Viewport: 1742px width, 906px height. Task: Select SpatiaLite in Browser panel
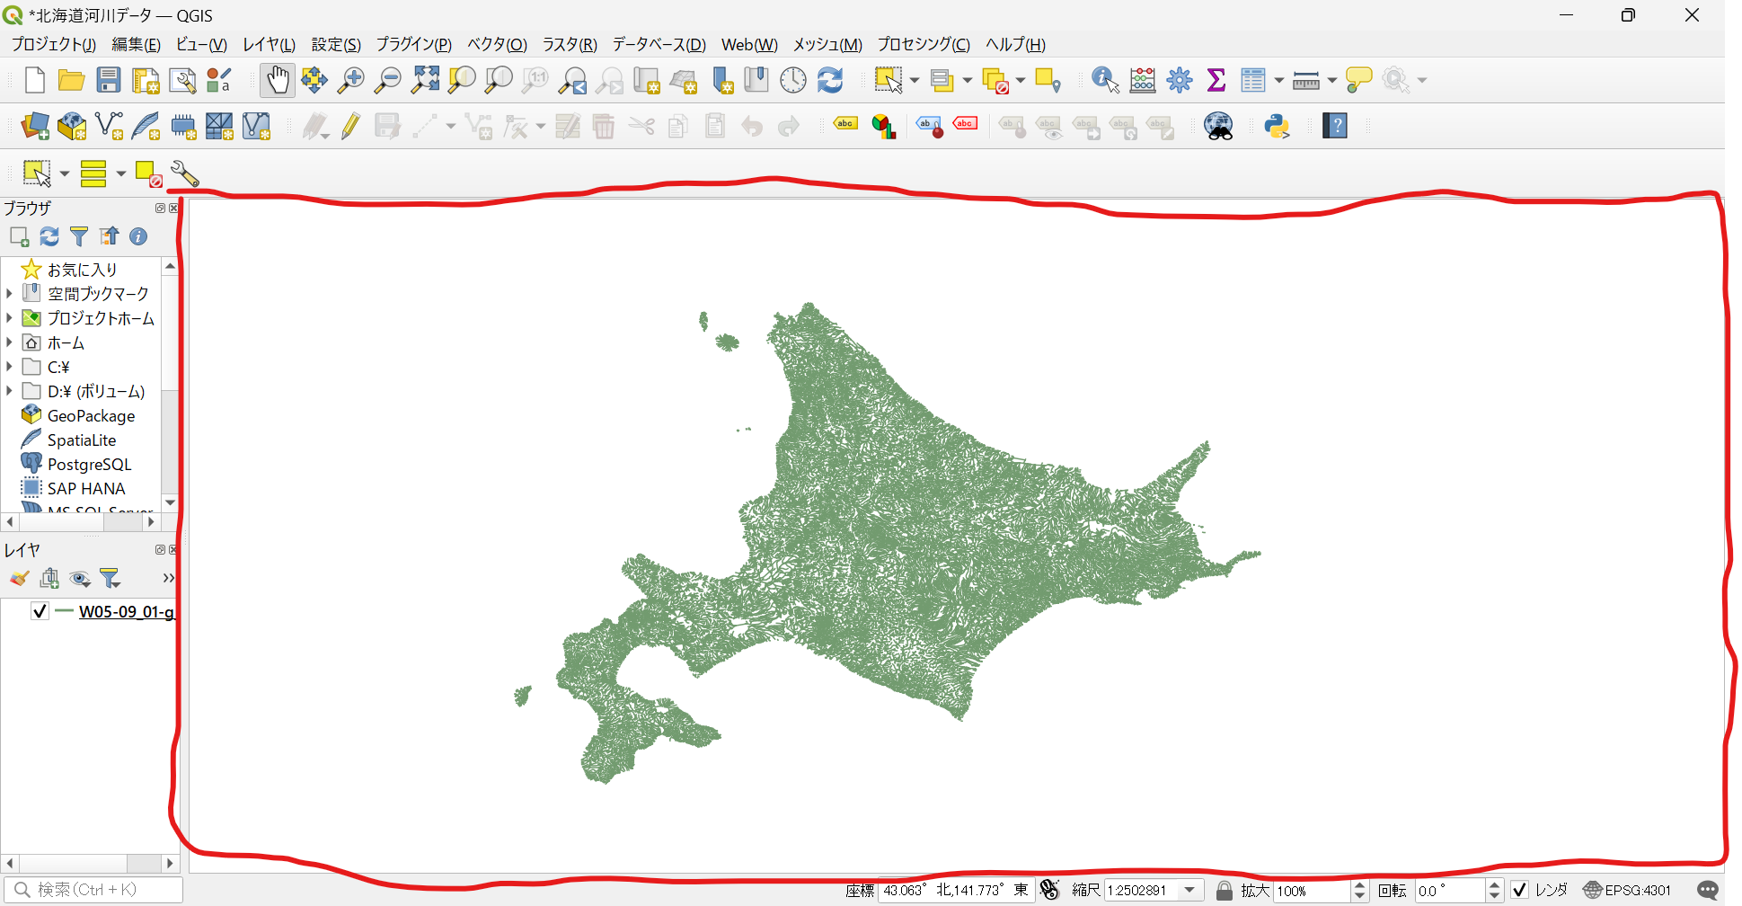82,440
